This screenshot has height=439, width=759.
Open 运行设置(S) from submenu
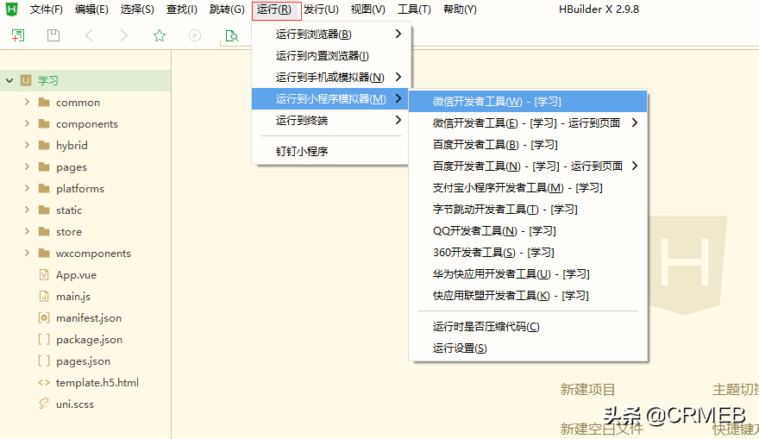coord(528,348)
